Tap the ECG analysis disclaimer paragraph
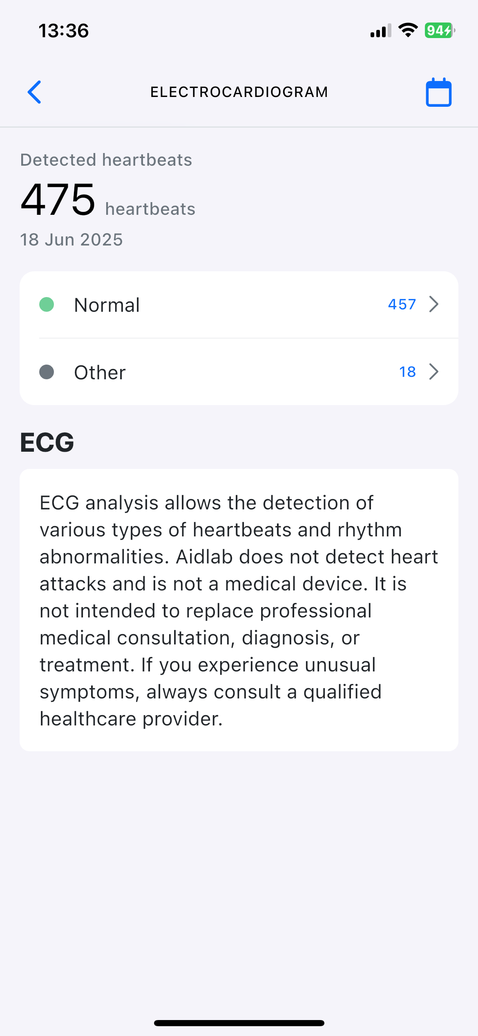The width and height of the screenshot is (478, 1036). [239, 610]
